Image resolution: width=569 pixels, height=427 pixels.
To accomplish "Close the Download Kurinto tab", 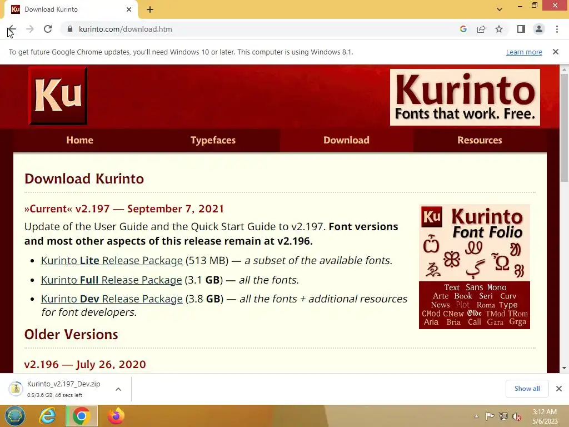I will (129, 9).
